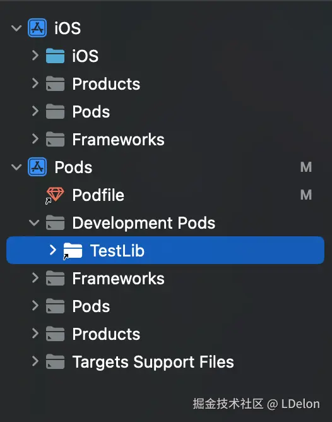Click the Products folder icon under iOS project
Viewport: 332px width, 422px height.
(x=55, y=83)
